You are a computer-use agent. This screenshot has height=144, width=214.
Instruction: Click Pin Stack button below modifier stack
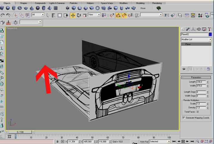[184, 69]
